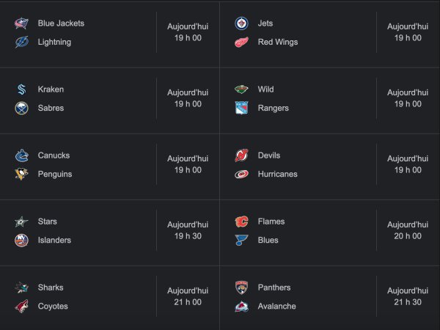The height and width of the screenshot is (330, 440).
Task: Click the Avalanche team logo
Action: coord(241,307)
